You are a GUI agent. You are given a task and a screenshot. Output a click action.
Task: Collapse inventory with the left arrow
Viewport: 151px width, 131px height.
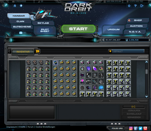coord(9,51)
